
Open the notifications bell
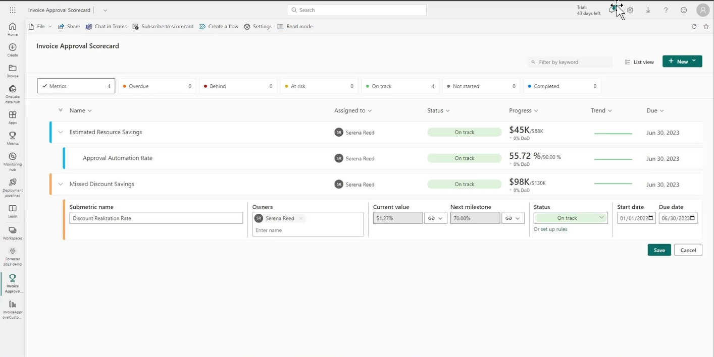coord(613,10)
